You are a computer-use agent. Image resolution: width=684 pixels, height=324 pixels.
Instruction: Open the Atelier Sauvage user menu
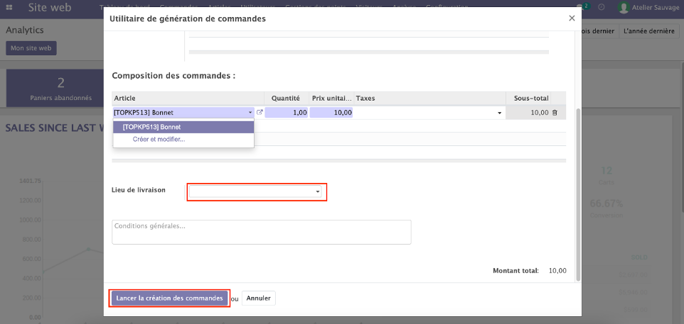tap(648, 7)
